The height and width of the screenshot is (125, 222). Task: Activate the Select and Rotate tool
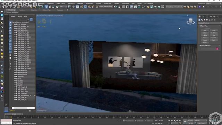pos(50,7)
